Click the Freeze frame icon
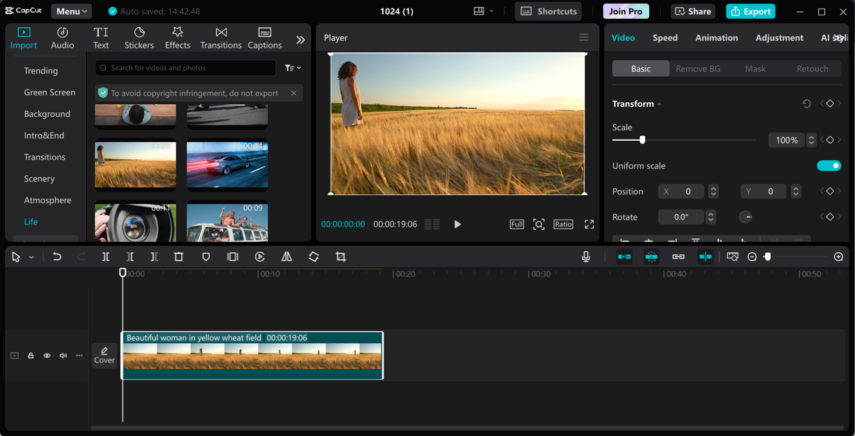This screenshot has width=855, height=436. coord(232,256)
